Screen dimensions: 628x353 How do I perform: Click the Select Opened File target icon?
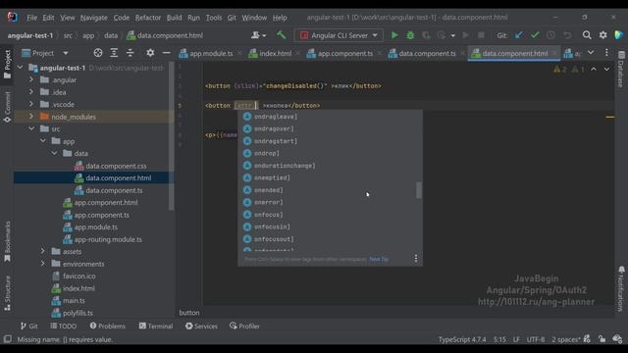click(98, 53)
